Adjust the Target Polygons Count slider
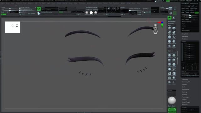Viewport: 201px width, 113px height. point(190,10)
